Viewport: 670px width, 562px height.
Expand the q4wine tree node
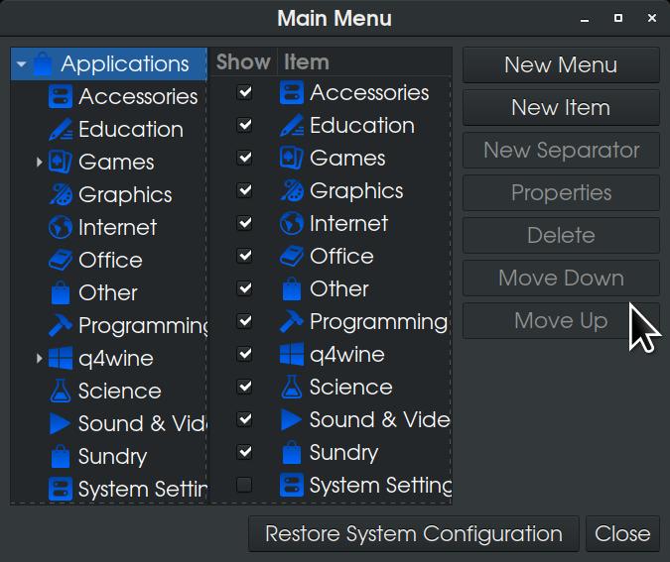tap(40, 359)
